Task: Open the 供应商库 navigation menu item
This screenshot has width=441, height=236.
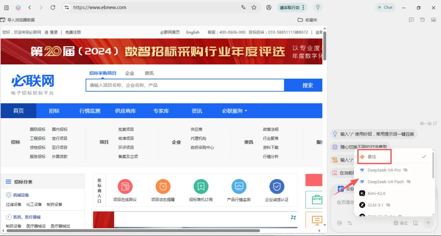Action: click(125, 111)
